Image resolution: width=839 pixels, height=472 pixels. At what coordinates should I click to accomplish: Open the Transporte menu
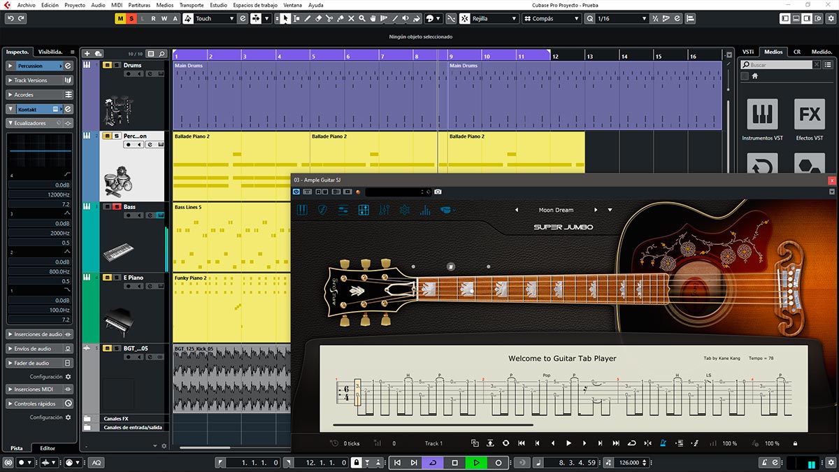(192, 5)
